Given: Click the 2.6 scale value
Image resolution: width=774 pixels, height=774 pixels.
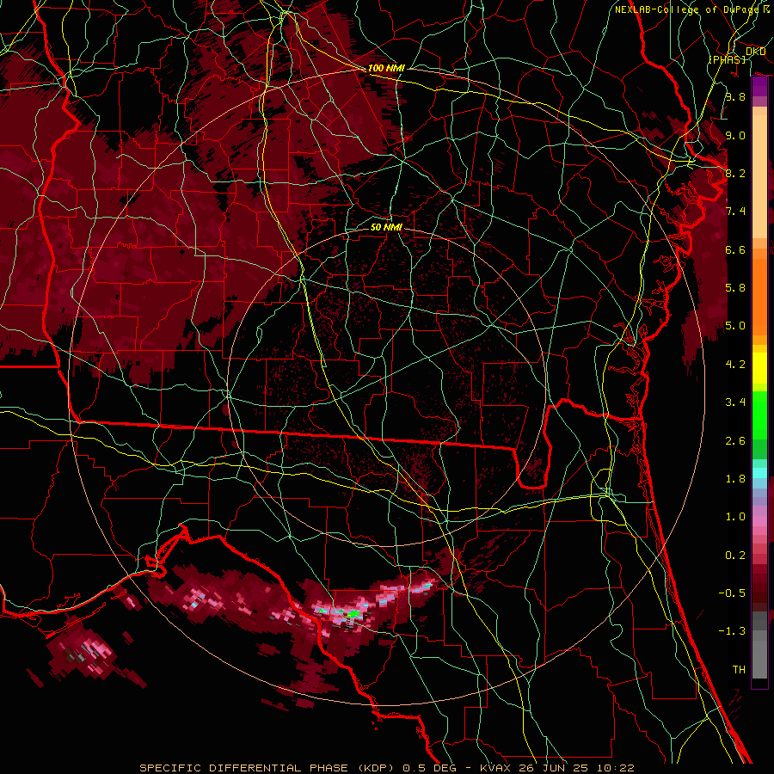Looking at the screenshot, I should (x=735, y=441).
